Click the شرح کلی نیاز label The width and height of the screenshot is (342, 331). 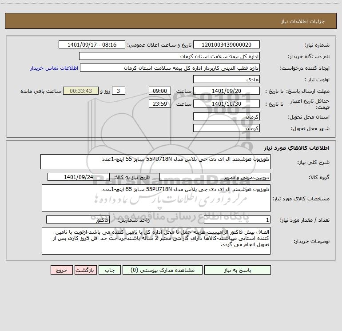click(x=314, y=162)
